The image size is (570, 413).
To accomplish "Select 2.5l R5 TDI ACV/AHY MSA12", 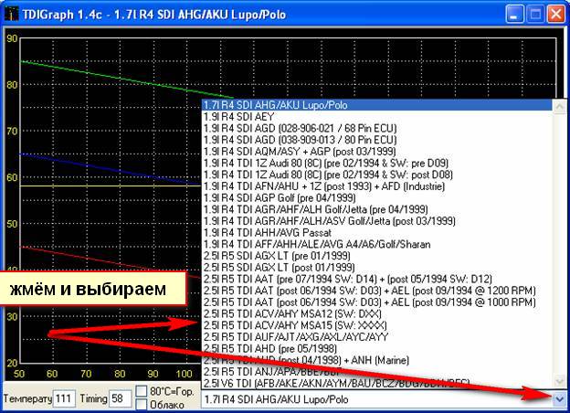I will point(376,313).
